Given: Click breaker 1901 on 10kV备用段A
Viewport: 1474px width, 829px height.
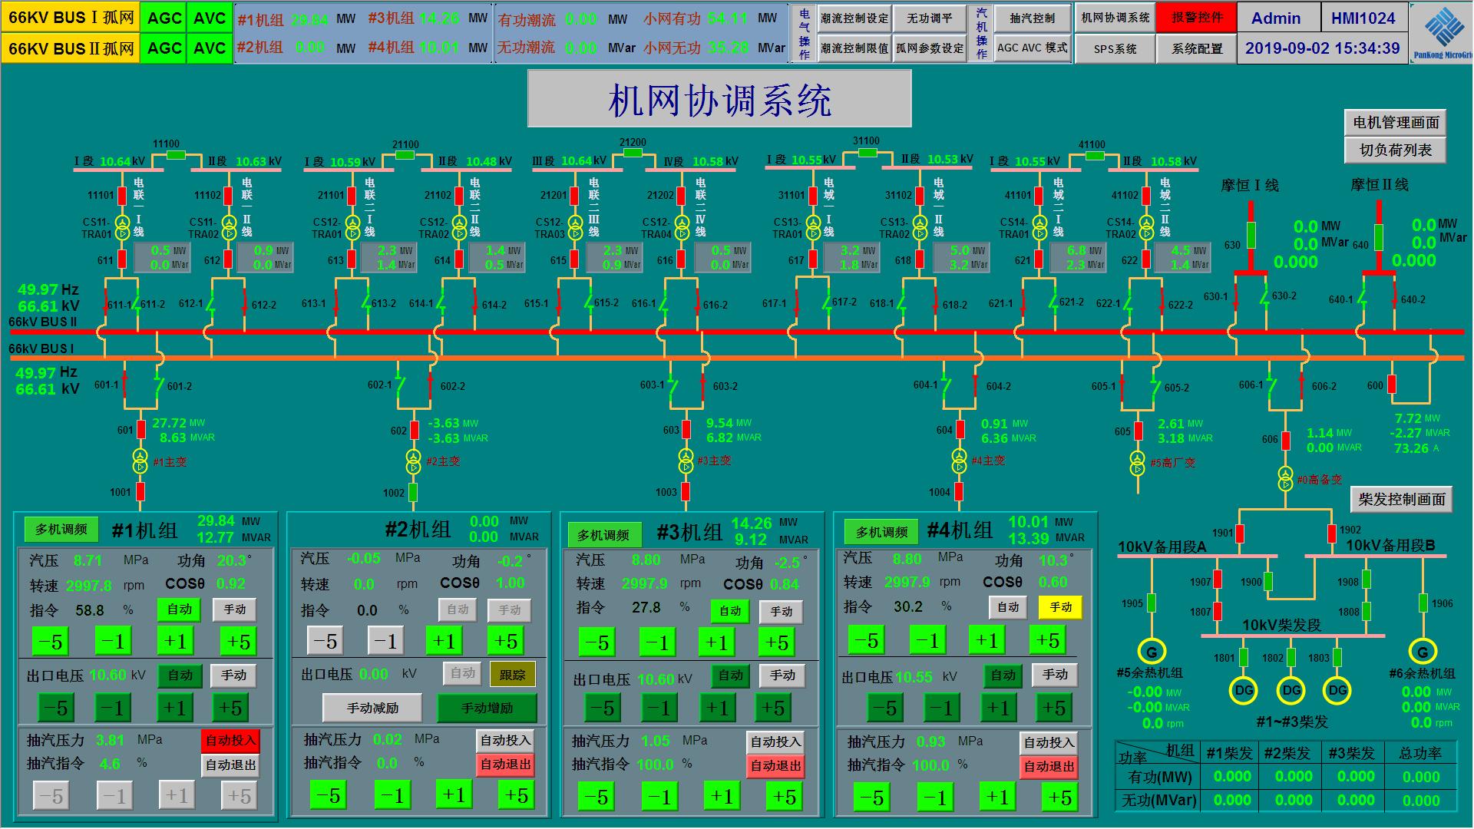Looking at the screenshot, I should (x=1239, y=533).
